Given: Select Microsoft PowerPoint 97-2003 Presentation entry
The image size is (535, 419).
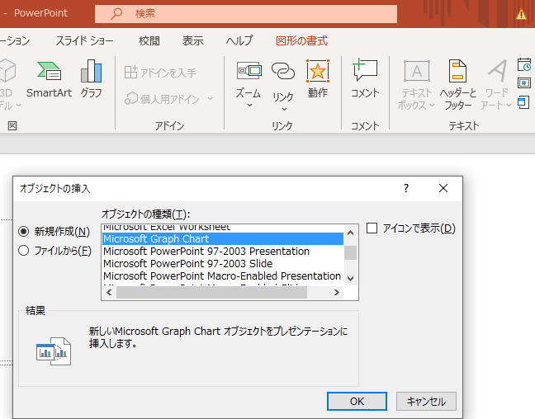Looking at the screenshot, I should pyautogui.click(x=223, y=252).
